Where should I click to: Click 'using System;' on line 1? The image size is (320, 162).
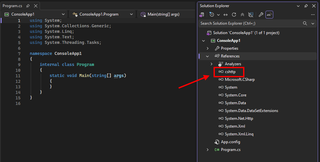pyautogui.click(x=46, y=20)
